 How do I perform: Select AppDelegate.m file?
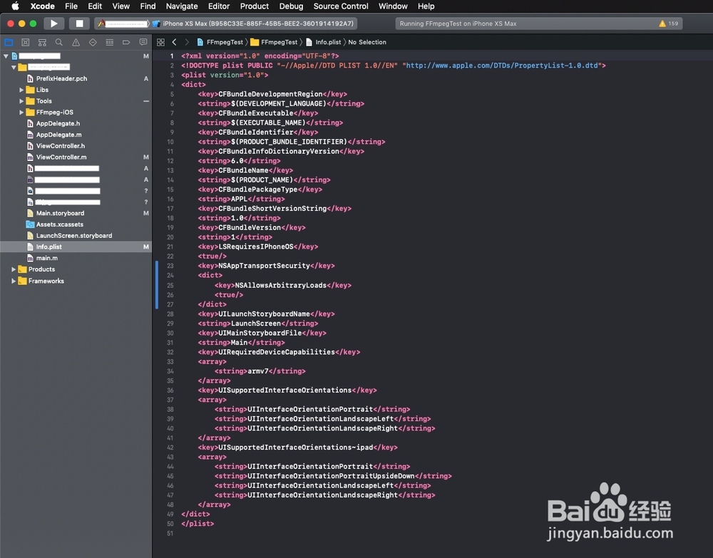point(76,135)
